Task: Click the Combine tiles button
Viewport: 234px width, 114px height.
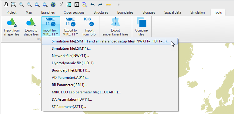Action: [x=142, y=27]
